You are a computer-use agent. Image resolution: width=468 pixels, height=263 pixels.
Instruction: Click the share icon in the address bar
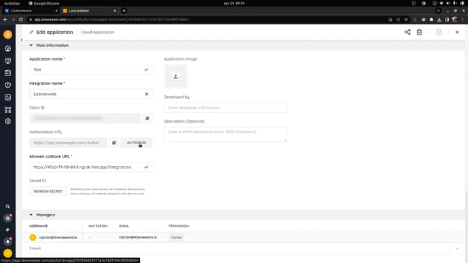click(x=398, y=20)
